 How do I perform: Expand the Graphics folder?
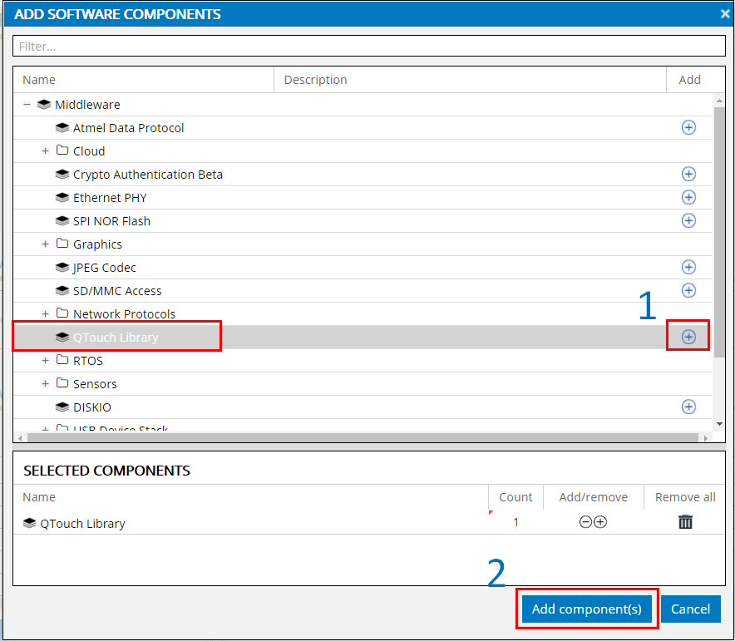pyautogui.click(x=45, y=244)
